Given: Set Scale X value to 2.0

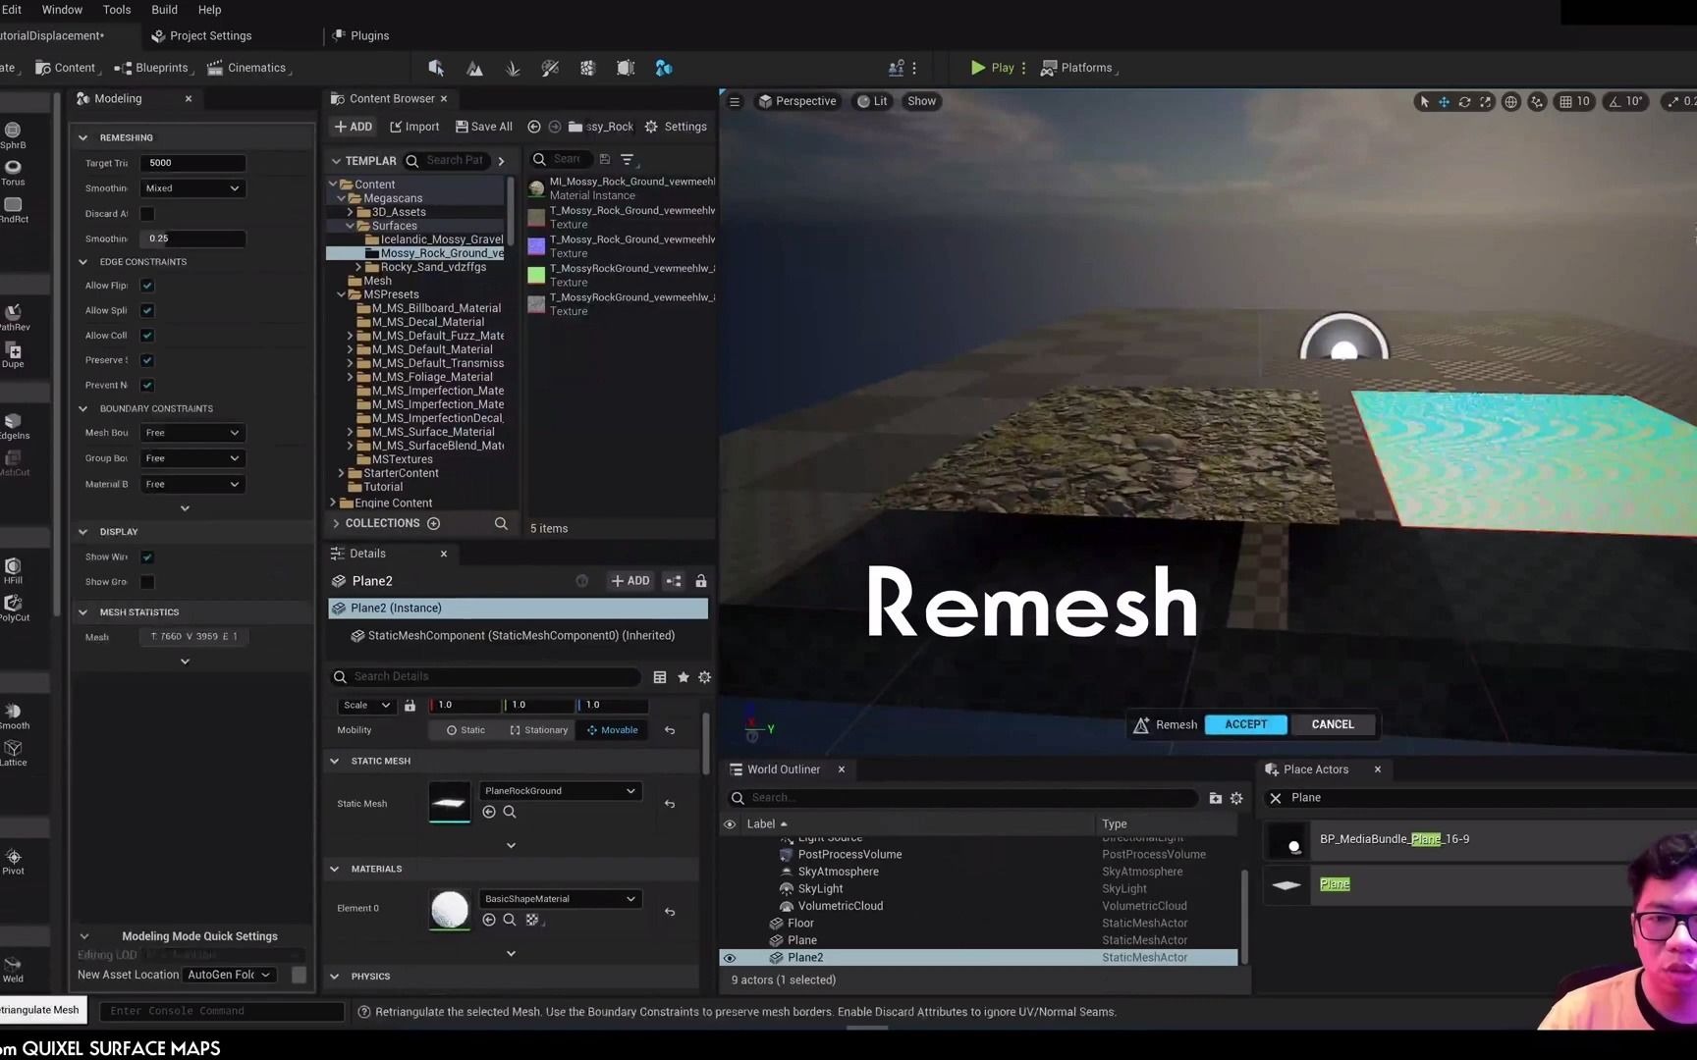Looking at the screenshot, I should coord(466,705).
